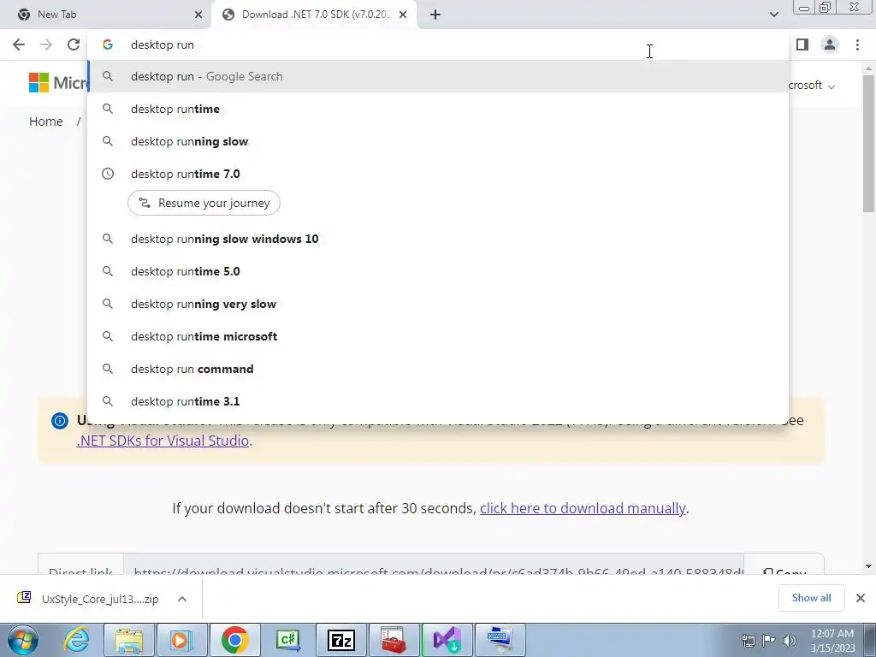876x657 pixels.
Task: Launch Internet Explorer from taskbar
Action: click(x=76, y=640)
